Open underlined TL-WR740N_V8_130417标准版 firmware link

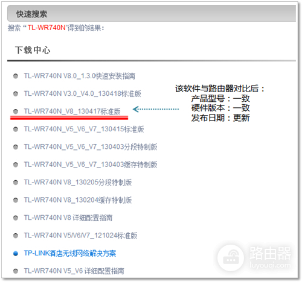click(x=72, y=111)
